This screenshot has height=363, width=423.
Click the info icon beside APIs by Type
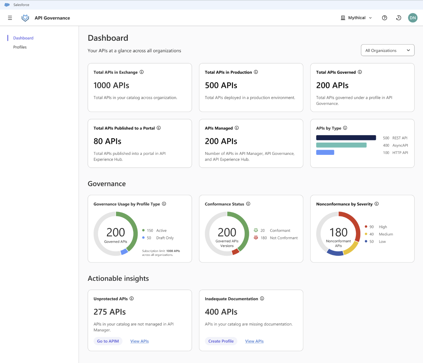(x=345, y=128)
